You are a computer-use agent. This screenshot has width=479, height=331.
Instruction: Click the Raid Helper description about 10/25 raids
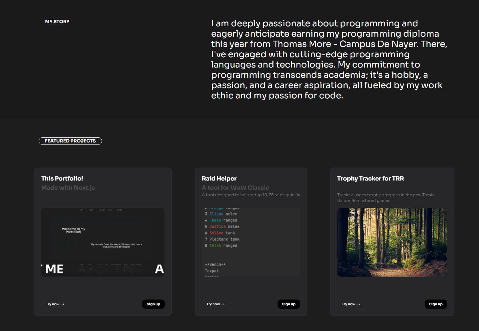click(x=251, y=195)
